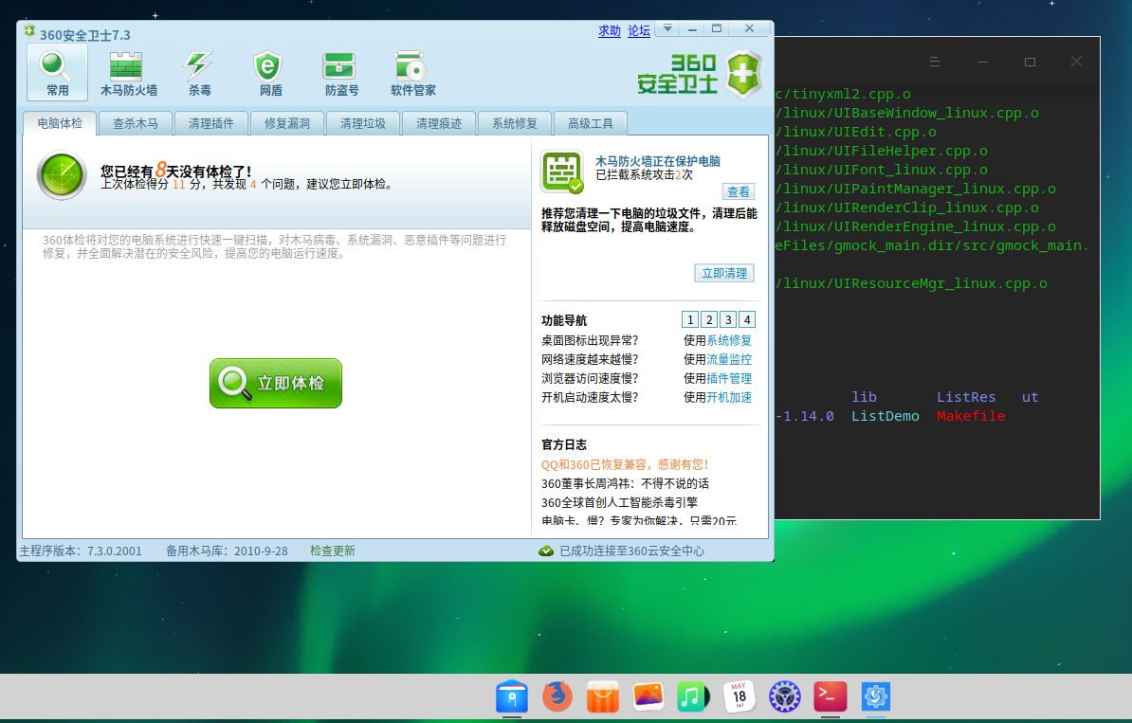Open the 插件管理 link

729,378
